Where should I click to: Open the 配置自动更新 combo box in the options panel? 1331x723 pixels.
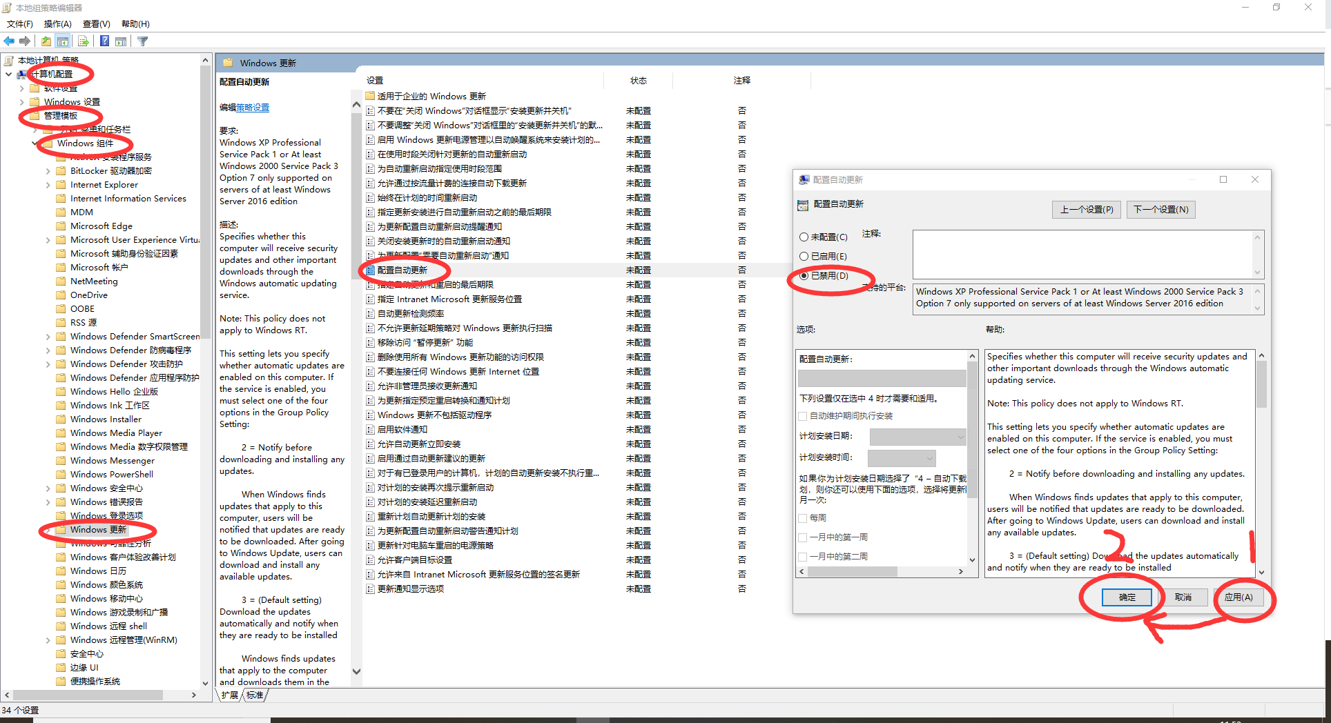click(x=882, y=378)
